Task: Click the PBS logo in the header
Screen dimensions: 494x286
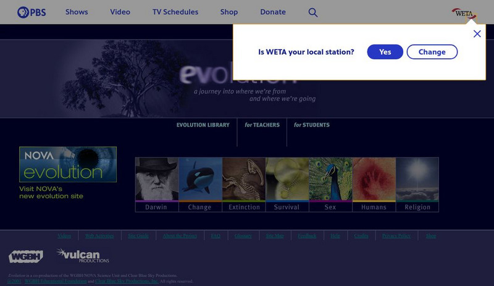Action: point(31,12)
